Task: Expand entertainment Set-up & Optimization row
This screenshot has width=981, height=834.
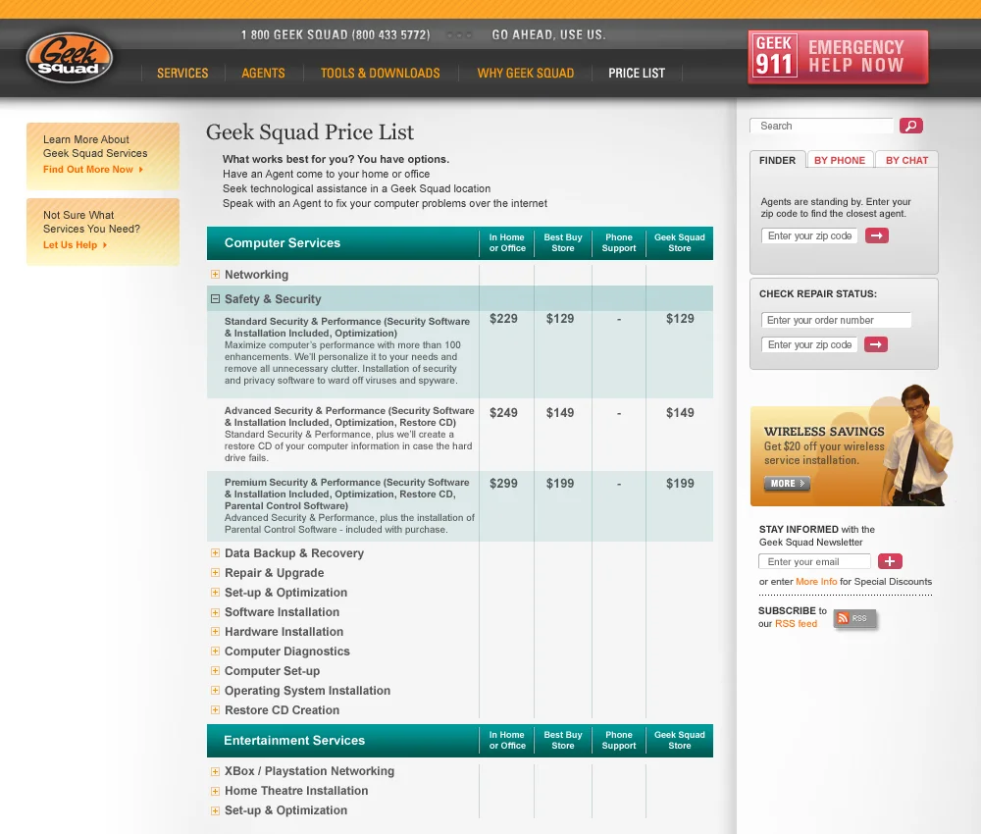Action: point(215,810)
